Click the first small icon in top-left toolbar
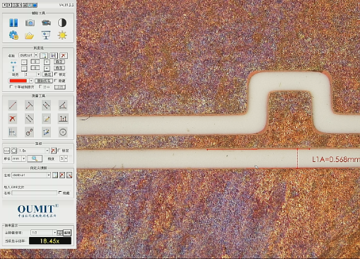This screenshot has height=259, width=360. point(4,5)
